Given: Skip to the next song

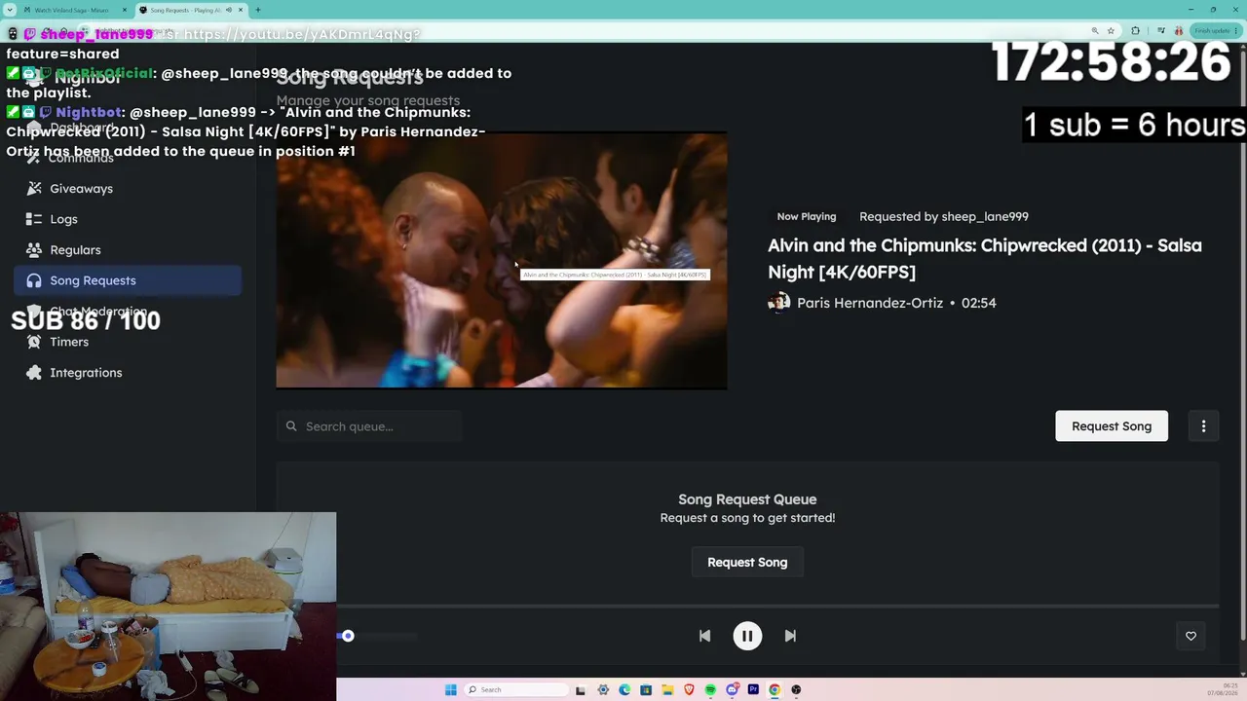Looking at the screenshot, I should click(790, 636).
